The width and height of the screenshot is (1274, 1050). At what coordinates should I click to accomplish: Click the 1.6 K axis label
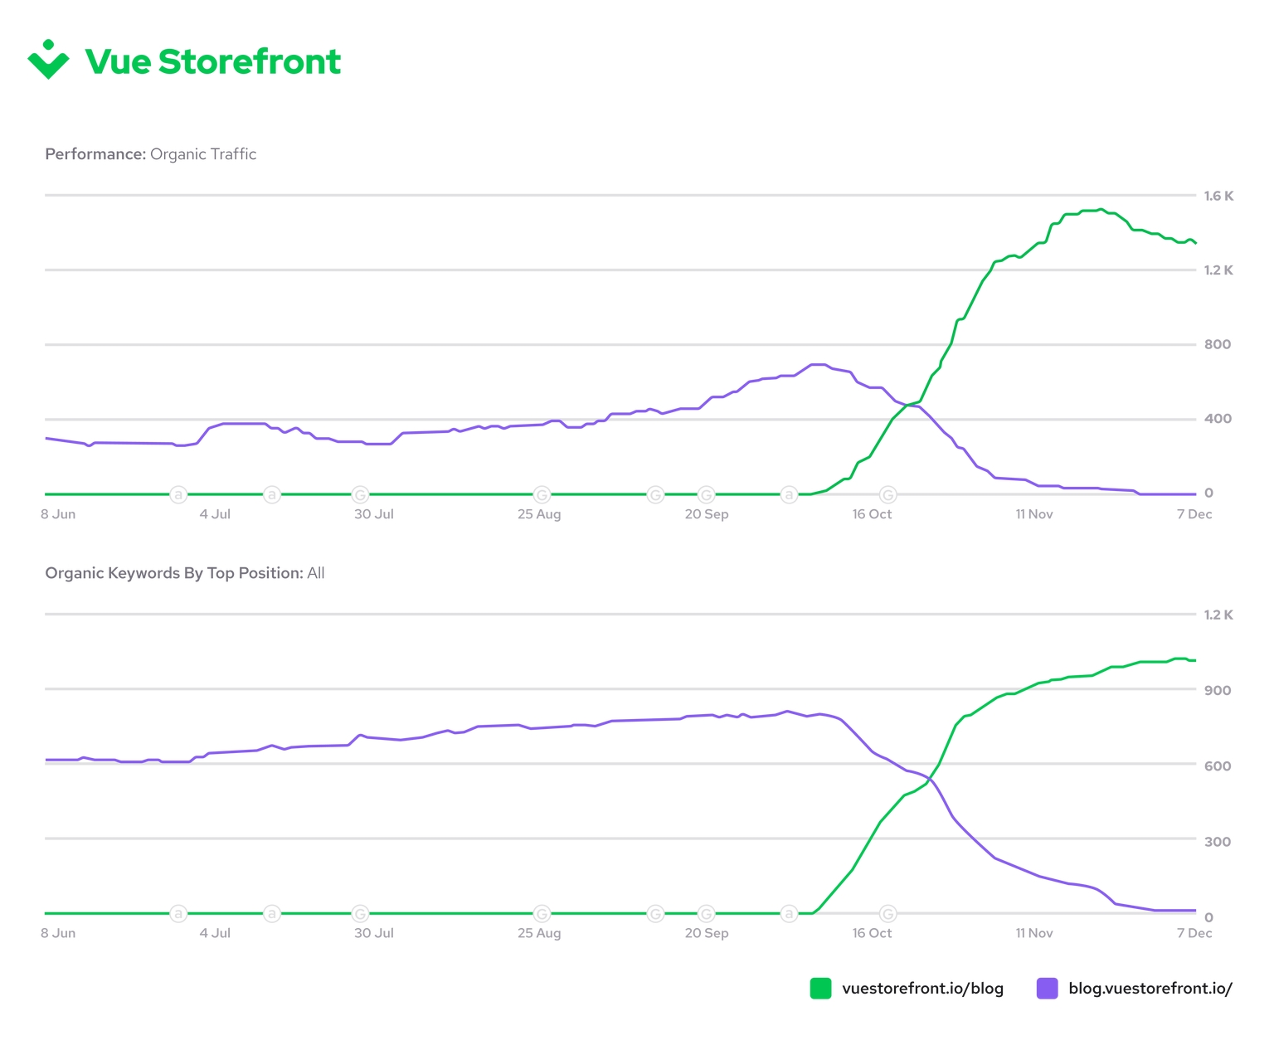pyautogui.click(x=1218, y=196)
